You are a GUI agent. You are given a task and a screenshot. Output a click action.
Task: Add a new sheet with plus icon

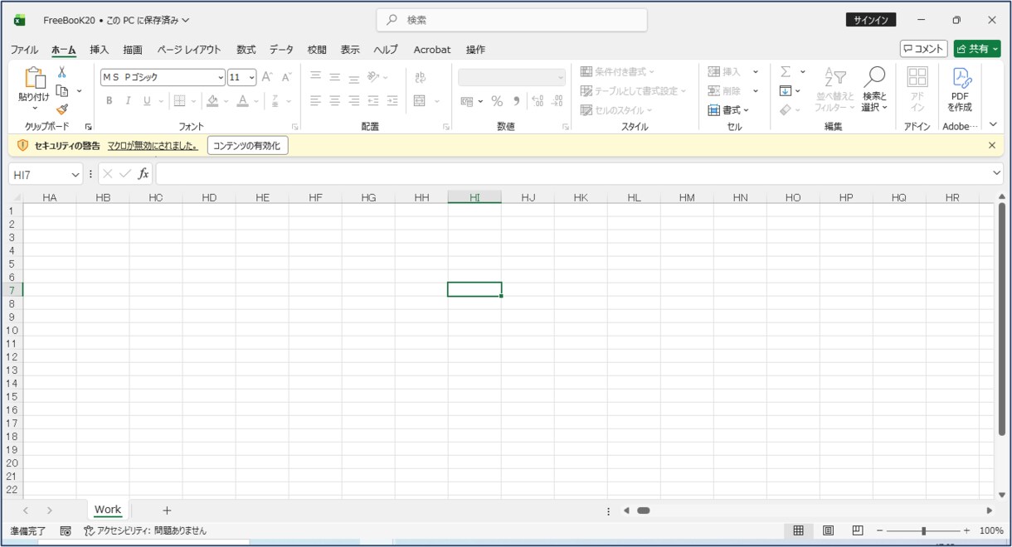point(167,511)
